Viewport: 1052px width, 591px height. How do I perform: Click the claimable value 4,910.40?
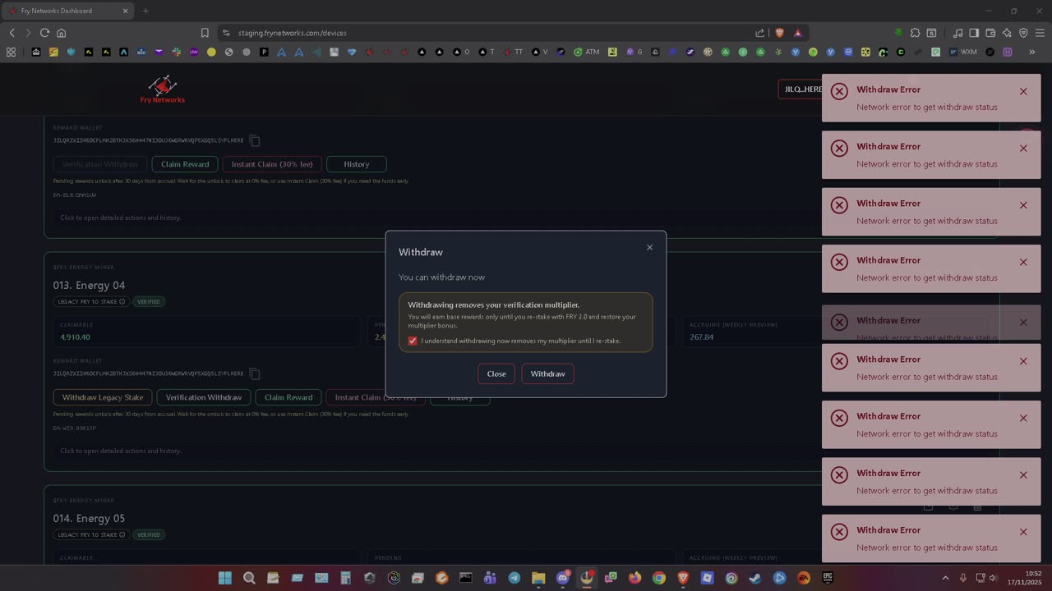(x=76, y=337)
